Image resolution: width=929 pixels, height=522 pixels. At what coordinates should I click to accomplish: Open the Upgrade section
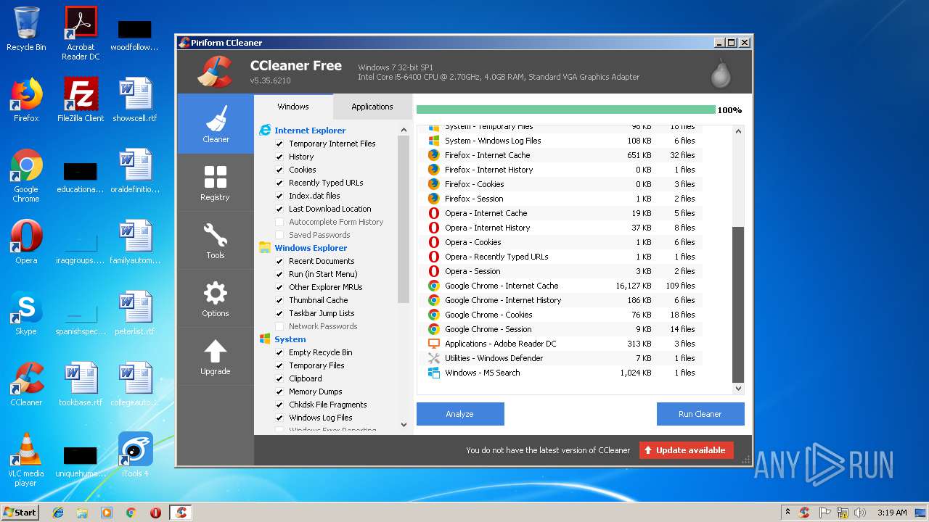tap(216, 356)
